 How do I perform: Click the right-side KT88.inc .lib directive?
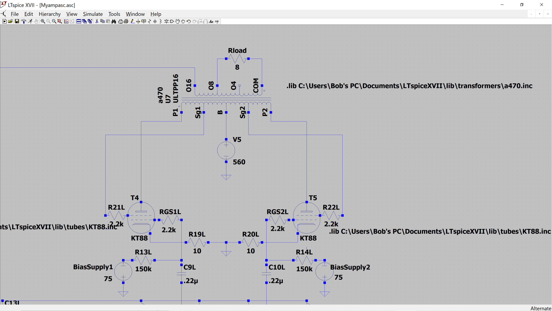pos(440,231)
